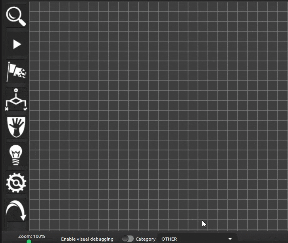Open the gear cog icon
This screenshot has width=288, height=243.
point(16,183)
